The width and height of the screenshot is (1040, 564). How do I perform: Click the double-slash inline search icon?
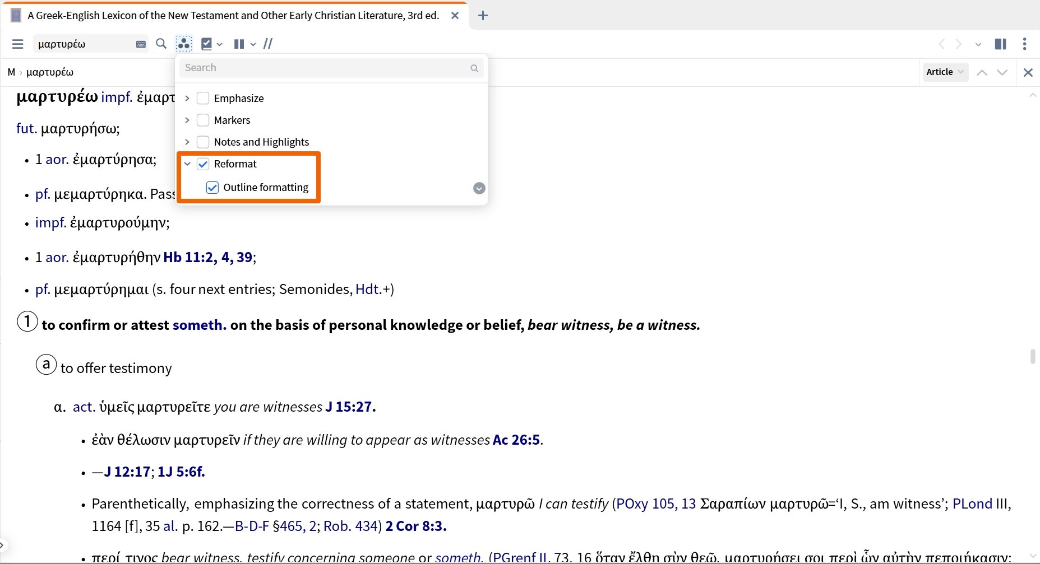[268, 44]
